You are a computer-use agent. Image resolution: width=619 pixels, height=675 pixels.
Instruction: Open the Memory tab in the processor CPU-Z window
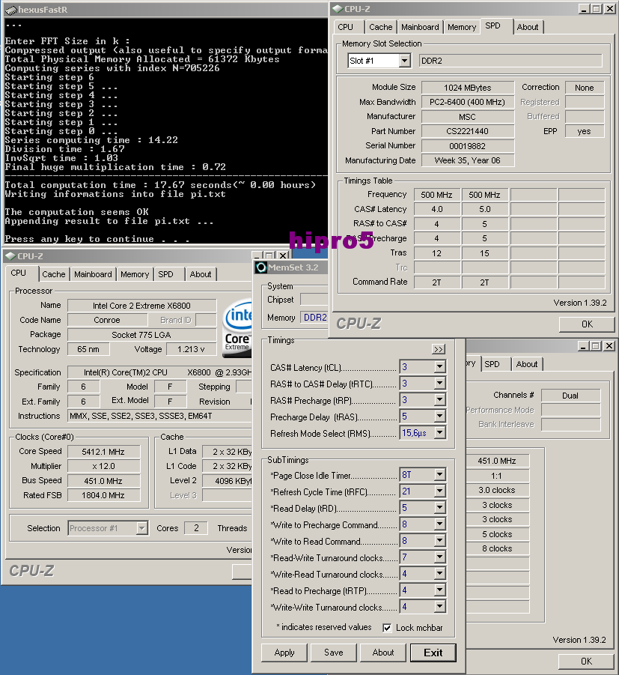135,274
